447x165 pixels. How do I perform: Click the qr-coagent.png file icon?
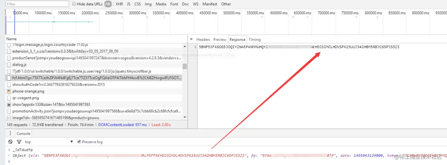tap(9, 98)
